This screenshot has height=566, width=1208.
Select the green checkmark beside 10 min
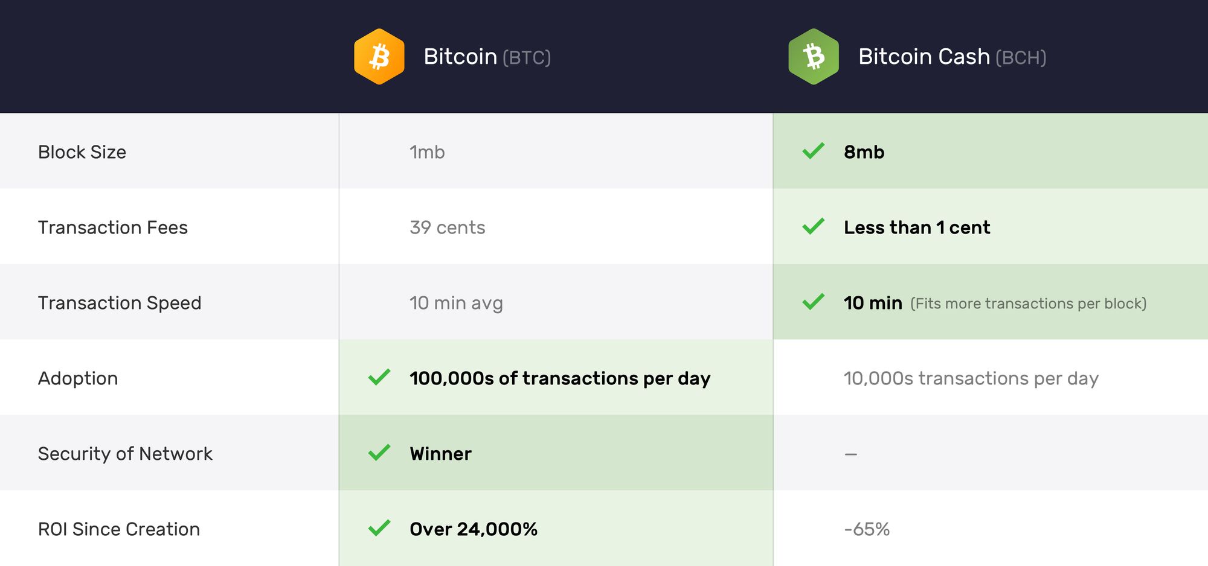coord(814,302)
